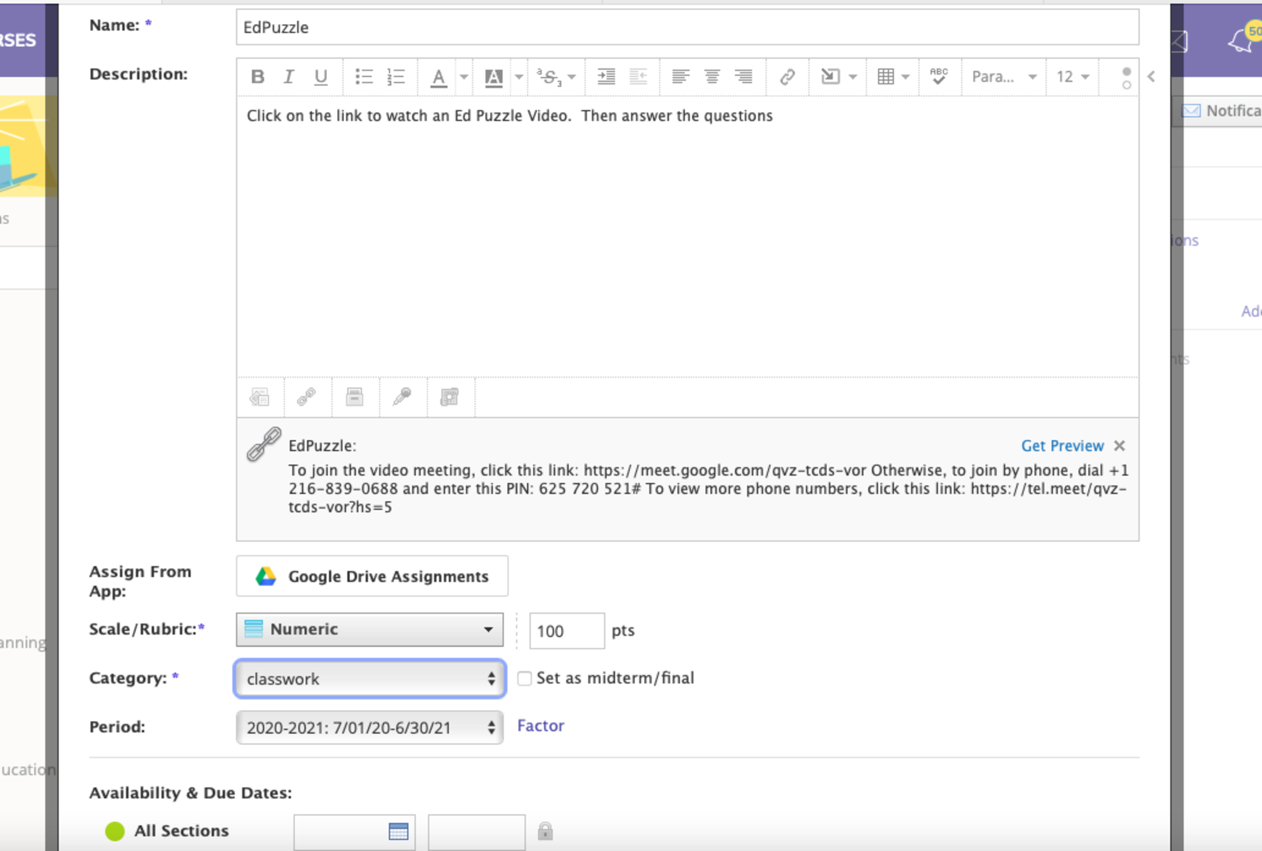
Task: Insert a bulleted list
Action: (364, 77)
